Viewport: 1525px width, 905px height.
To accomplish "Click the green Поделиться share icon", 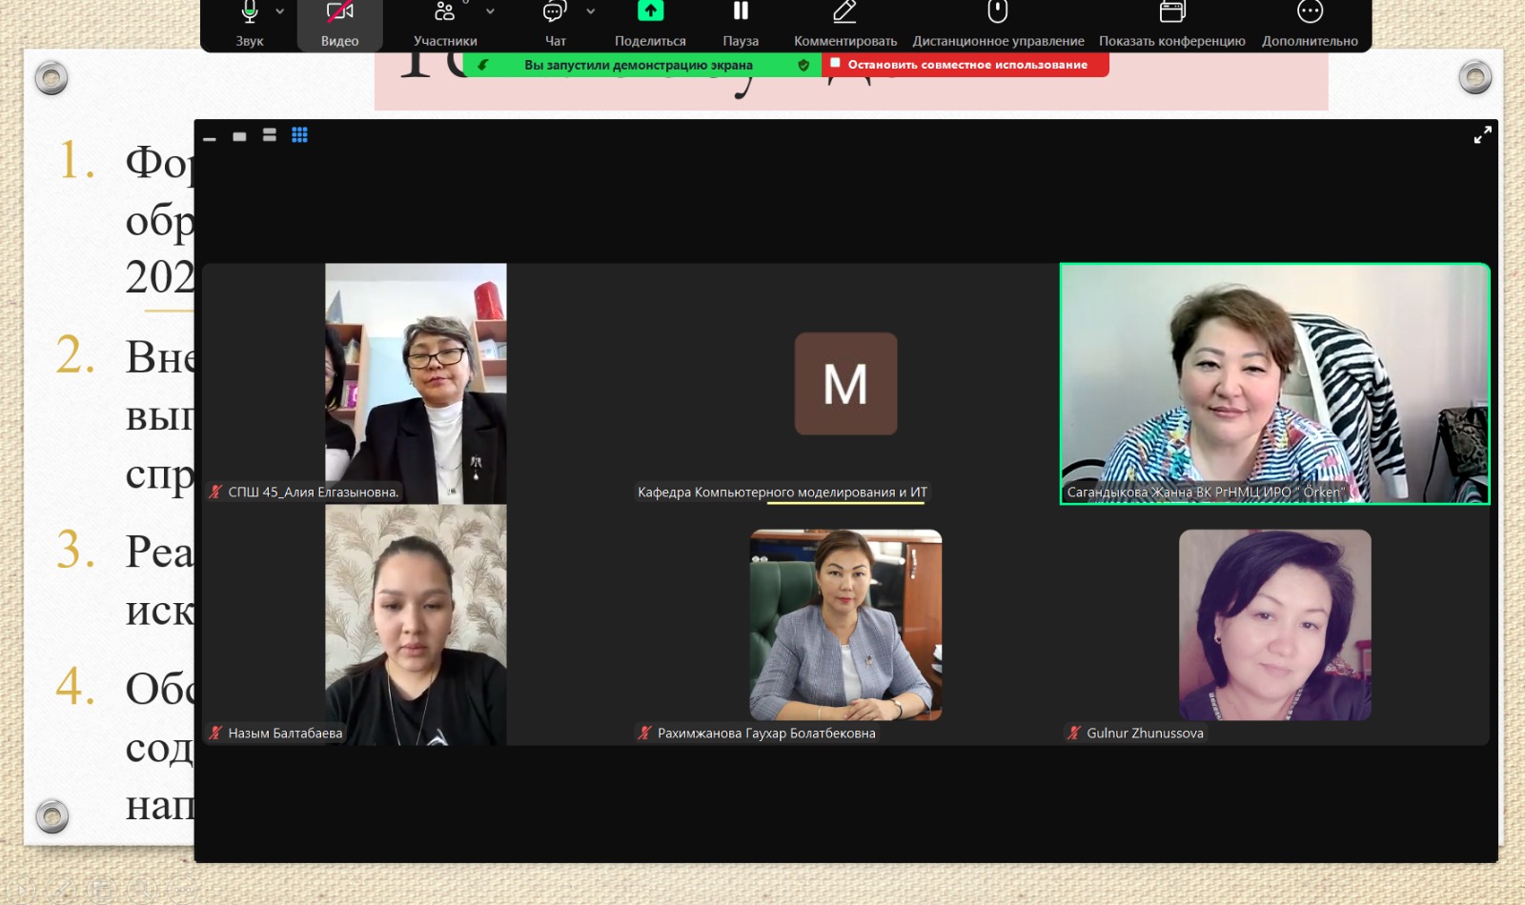I will point(650,11).
